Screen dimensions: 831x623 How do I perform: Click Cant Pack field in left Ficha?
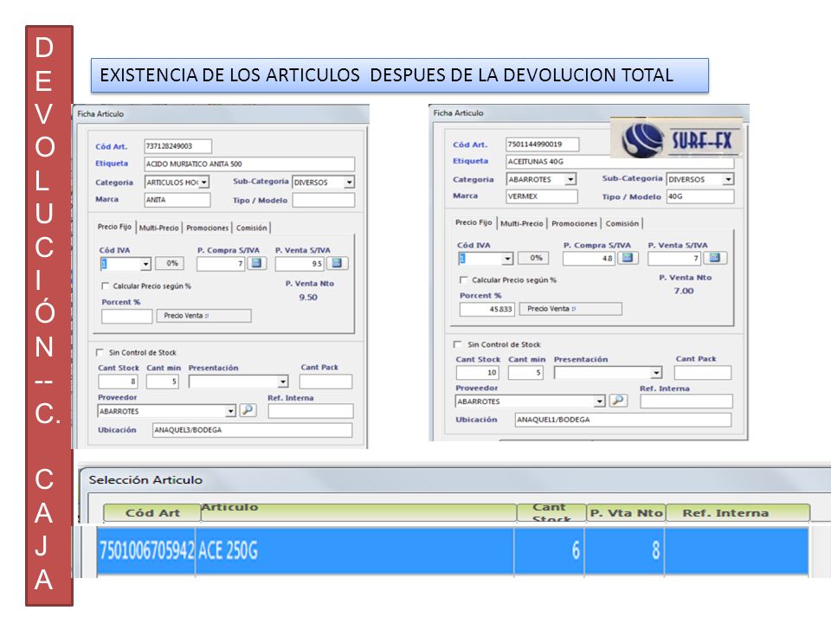pyautogui.click(x=325, y=382)
